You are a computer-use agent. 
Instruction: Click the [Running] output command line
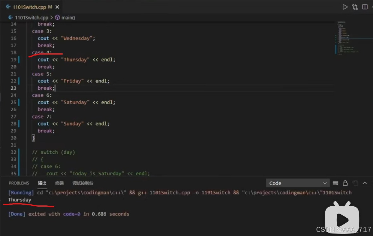[180, 193]
